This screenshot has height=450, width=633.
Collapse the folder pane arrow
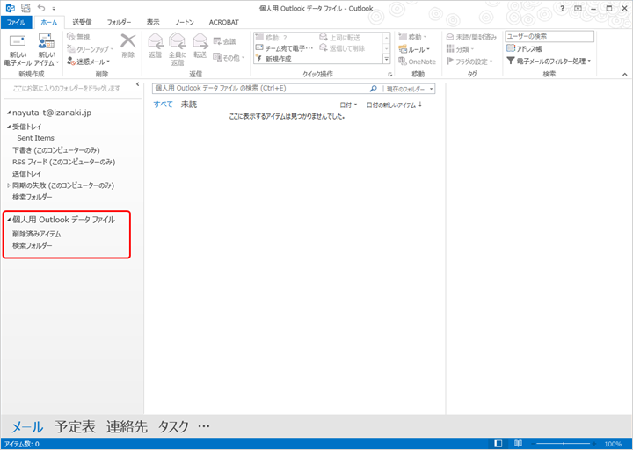point(138,84)
